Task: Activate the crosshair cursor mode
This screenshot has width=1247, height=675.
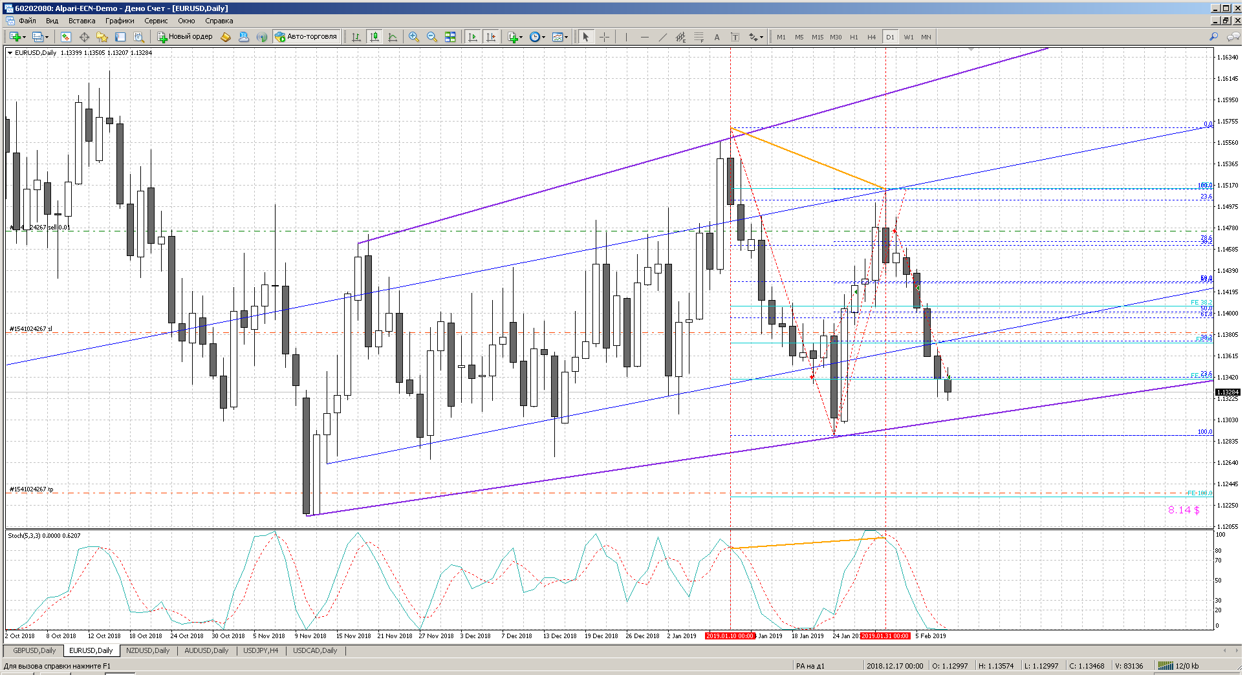Action: pyautogui.click(x=604, y=37)
